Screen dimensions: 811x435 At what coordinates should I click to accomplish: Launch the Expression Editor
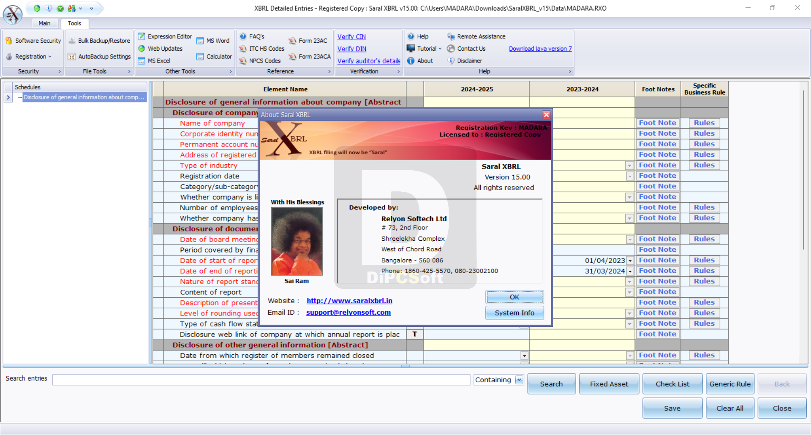(x=165, y=37)
